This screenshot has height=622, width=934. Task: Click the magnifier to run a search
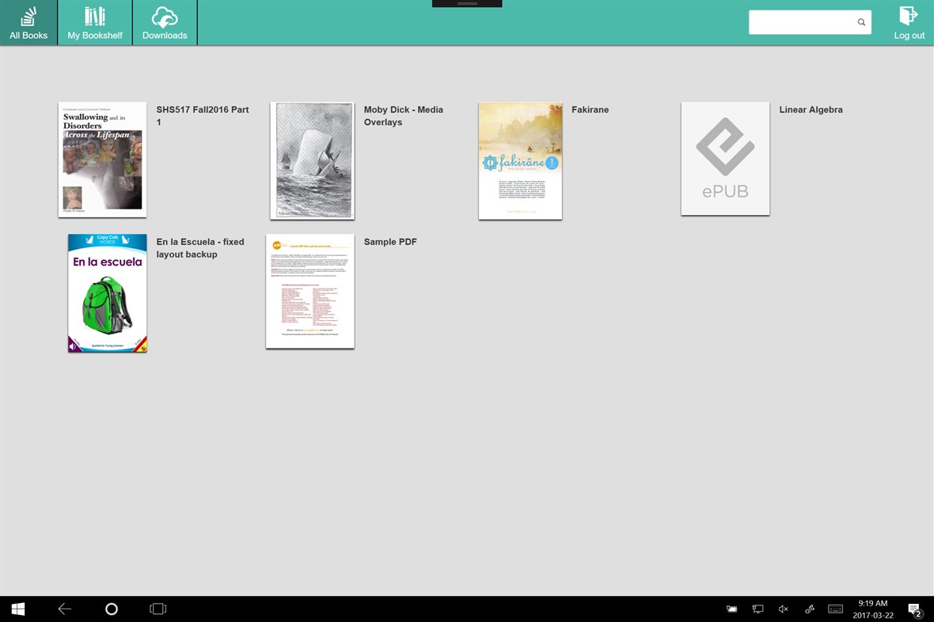pos(860,22)
